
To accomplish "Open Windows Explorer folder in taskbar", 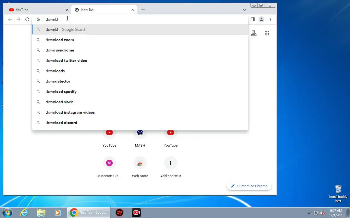I will coord(41,213).
